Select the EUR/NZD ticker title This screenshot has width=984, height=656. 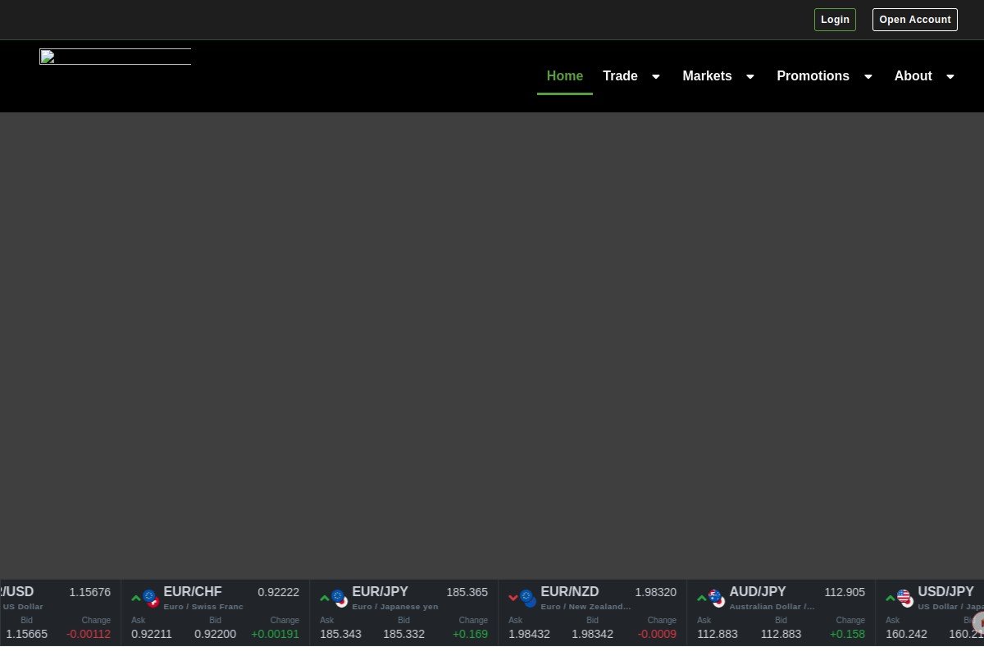(x=570, y=592)
